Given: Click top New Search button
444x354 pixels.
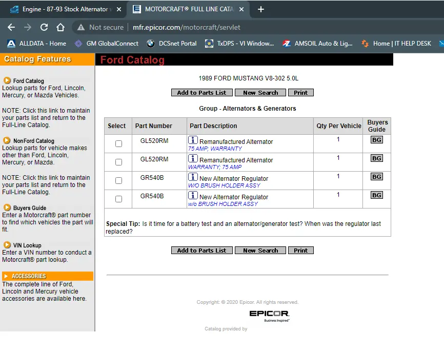Looking at the screenshot, I should 260,93.
